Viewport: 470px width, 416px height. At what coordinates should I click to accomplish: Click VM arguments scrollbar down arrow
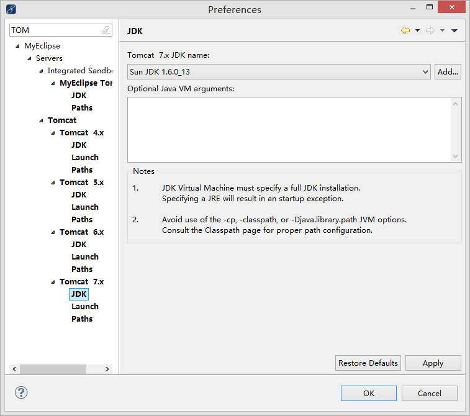click(x=455, y=156)
